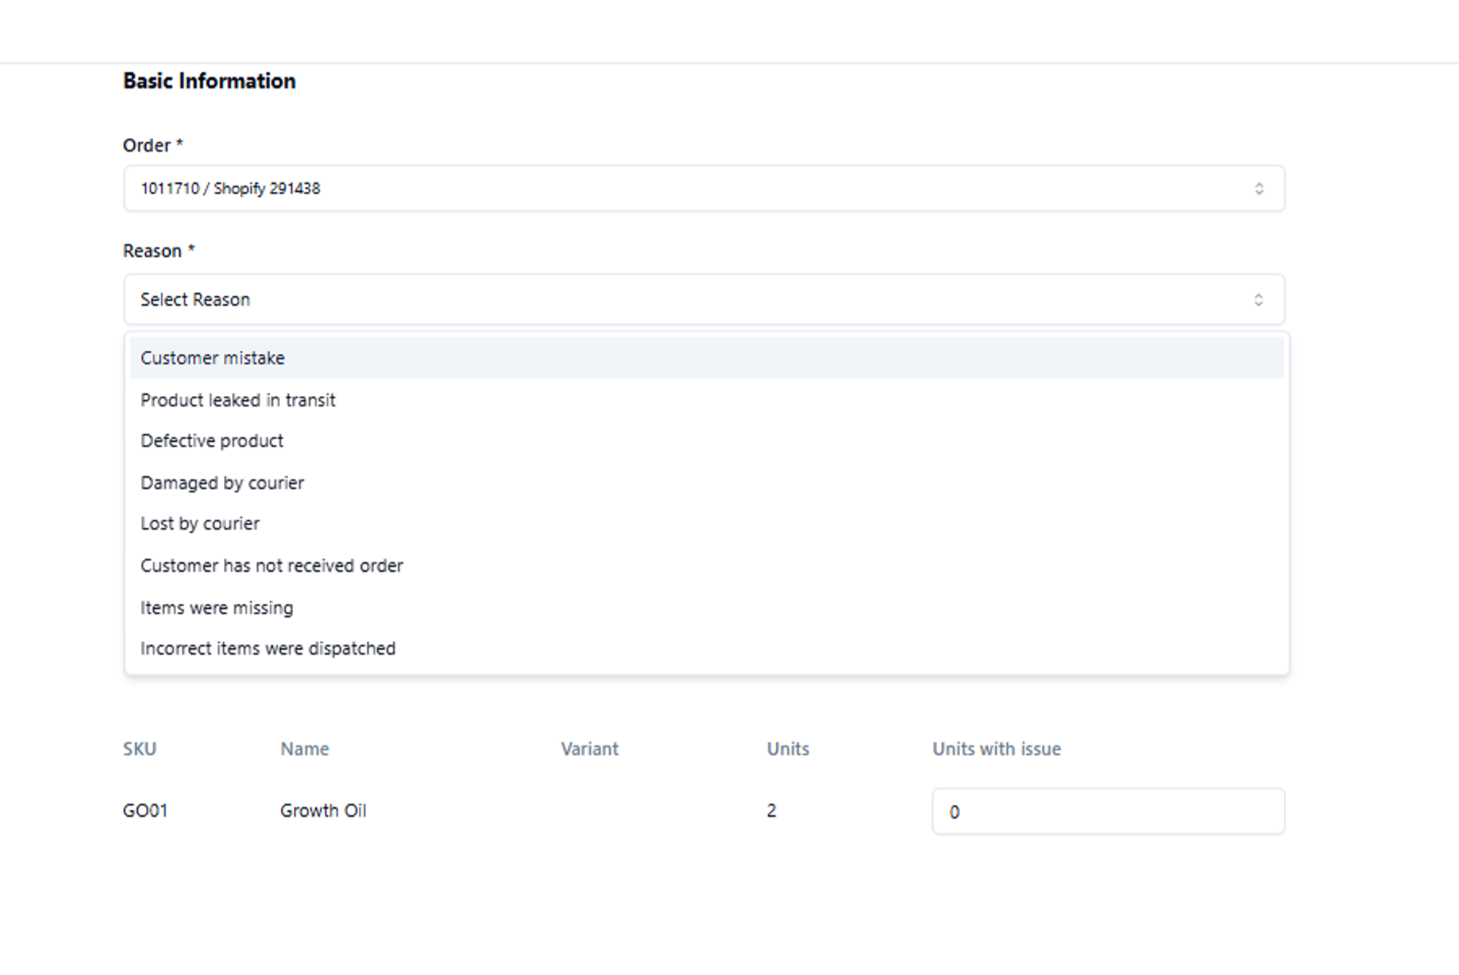Viewport: 1459px width, 975px height.
Task: Select 'Defective product' from the list
Action: point(212,440)
